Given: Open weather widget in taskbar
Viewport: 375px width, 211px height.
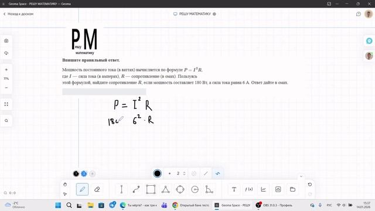Looking at the screenshot, I should pos(15,205).
